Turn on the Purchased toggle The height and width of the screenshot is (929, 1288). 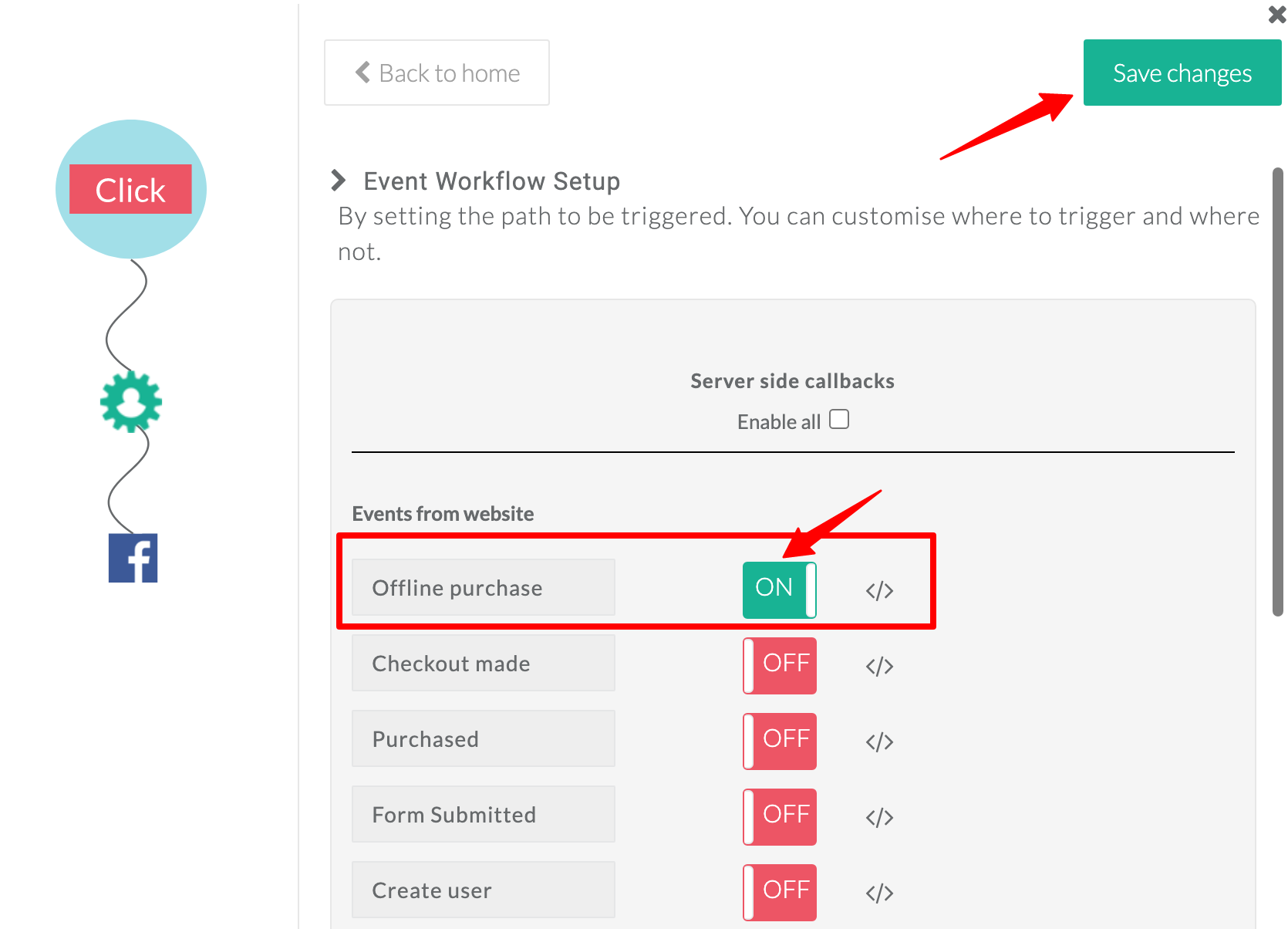coord(779,741)
